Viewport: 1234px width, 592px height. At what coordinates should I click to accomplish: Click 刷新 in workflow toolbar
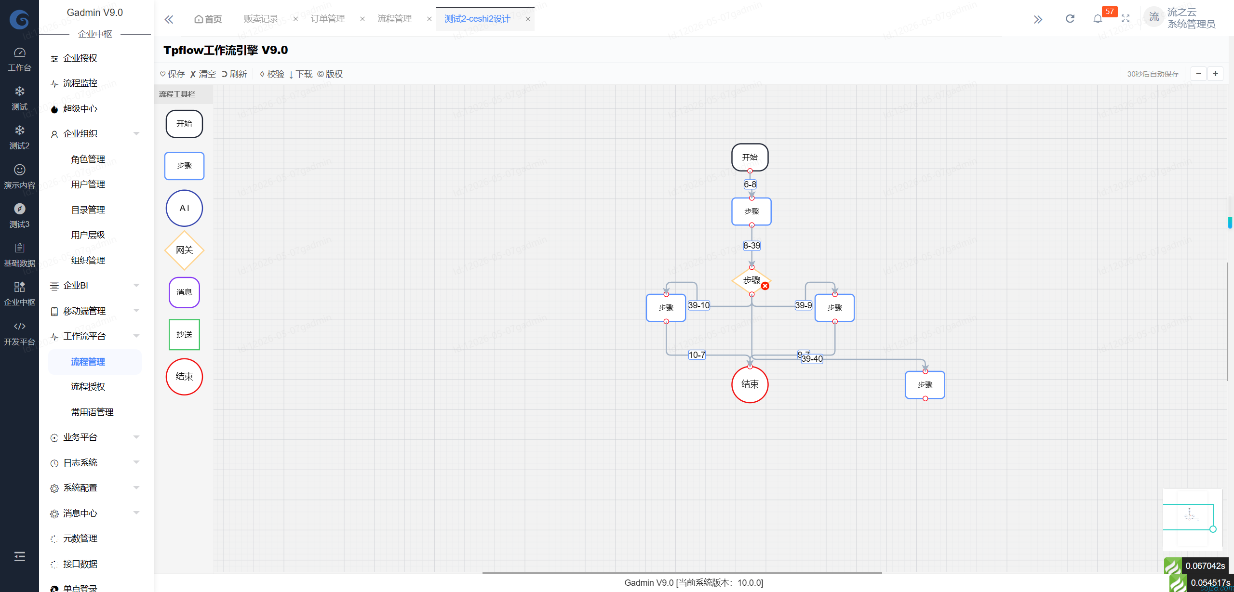pos(234,74)
